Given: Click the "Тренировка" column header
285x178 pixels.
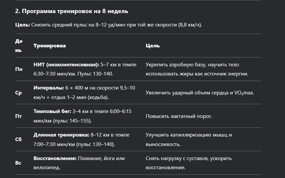Looking at the screenshot, I should [49, 46].
